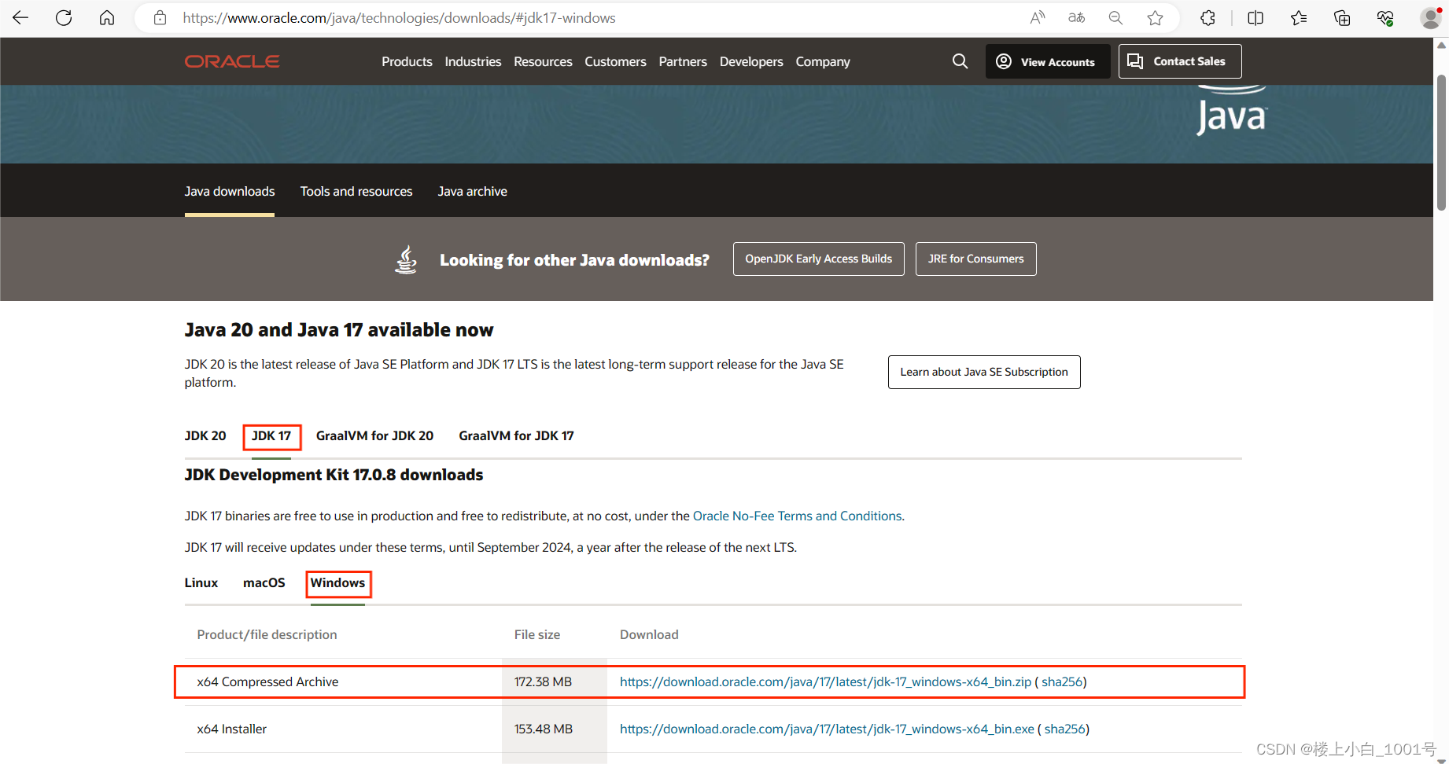Viewport: 1449px width, 764px height.
Task: Open the Industries menu
Action: coord(473,61)
